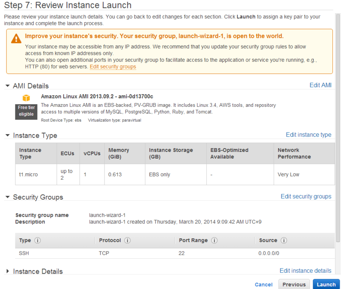The width and height of the screenshot is (341, 289).
Task: Collapse the Instance Type section
Action: click(8, 135)
